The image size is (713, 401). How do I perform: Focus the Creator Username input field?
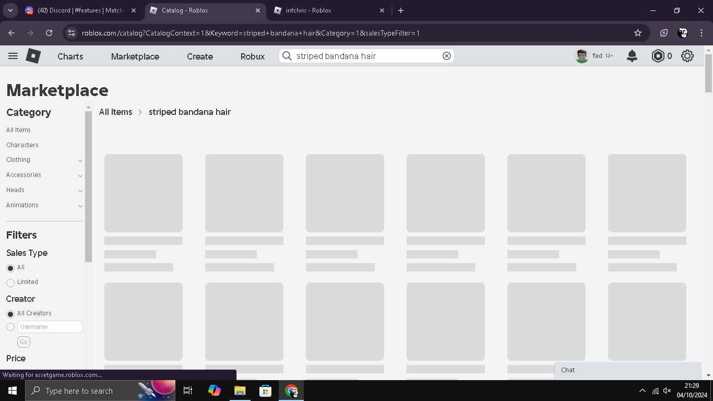pos(50,327)
